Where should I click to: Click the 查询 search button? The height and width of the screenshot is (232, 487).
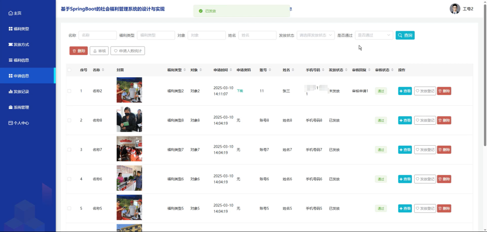[x=405, y=35]
